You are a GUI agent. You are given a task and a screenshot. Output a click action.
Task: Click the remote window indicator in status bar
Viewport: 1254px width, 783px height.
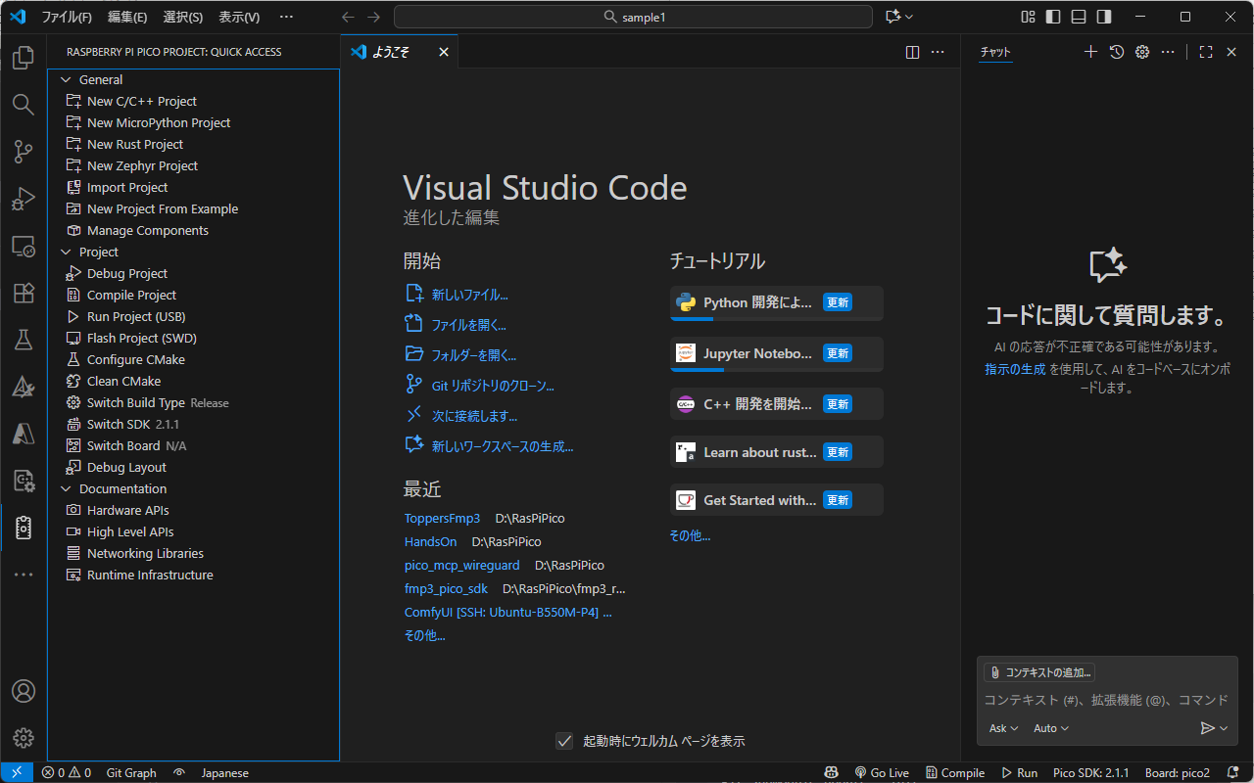[17, 772]
